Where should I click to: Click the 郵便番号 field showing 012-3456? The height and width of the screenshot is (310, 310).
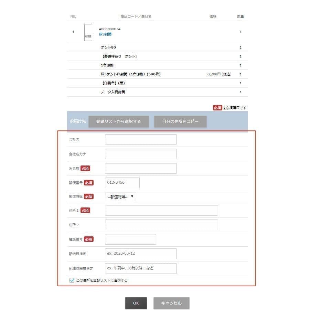click(122, 183)
